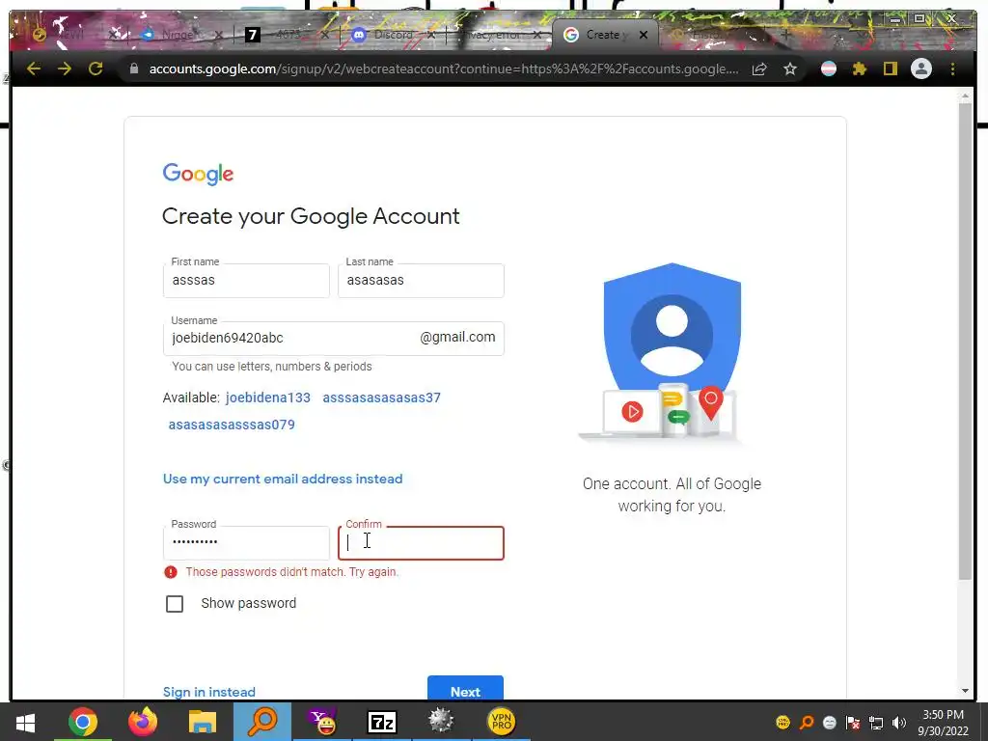Click the passwords didn't match error text
The image size is (988, 741).
click(x=291, y=572)
